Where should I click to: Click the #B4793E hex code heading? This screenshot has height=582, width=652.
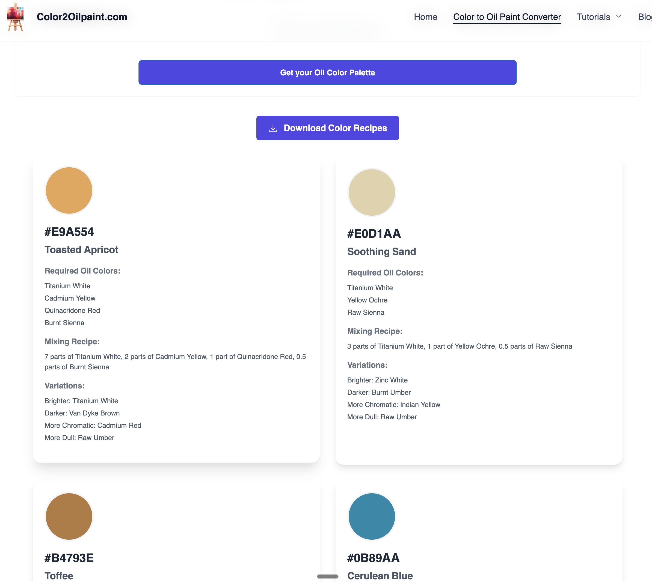pos(69,558)
